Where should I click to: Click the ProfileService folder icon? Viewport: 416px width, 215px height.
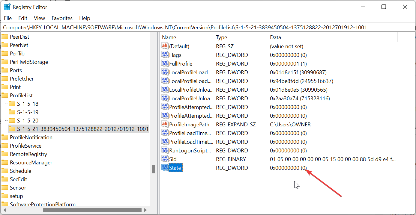tap(5, 146)
